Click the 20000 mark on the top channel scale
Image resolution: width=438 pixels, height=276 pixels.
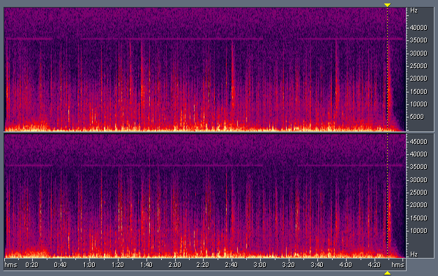[x=418, y=79]
